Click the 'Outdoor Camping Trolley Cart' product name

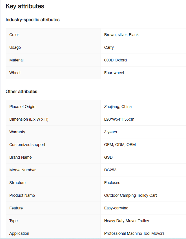[130, 195]
